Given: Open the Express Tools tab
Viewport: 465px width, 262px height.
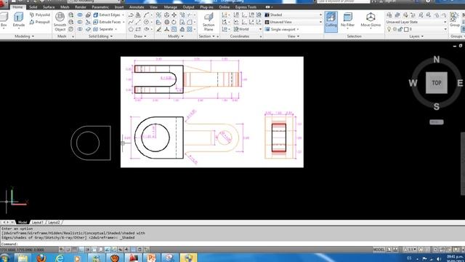Looking at the screenshot, I should [246, 7].
